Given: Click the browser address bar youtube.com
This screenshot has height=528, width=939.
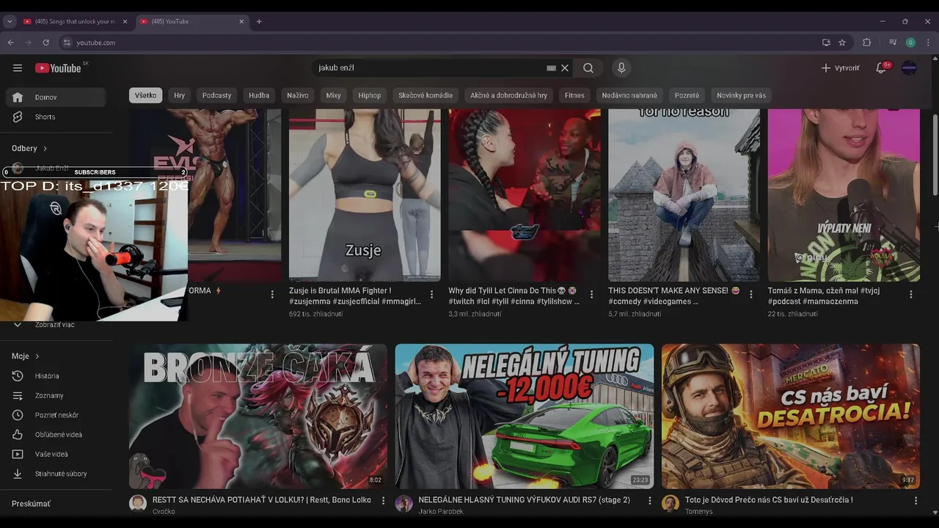Looking at the screenshot, I should point(440,43).
